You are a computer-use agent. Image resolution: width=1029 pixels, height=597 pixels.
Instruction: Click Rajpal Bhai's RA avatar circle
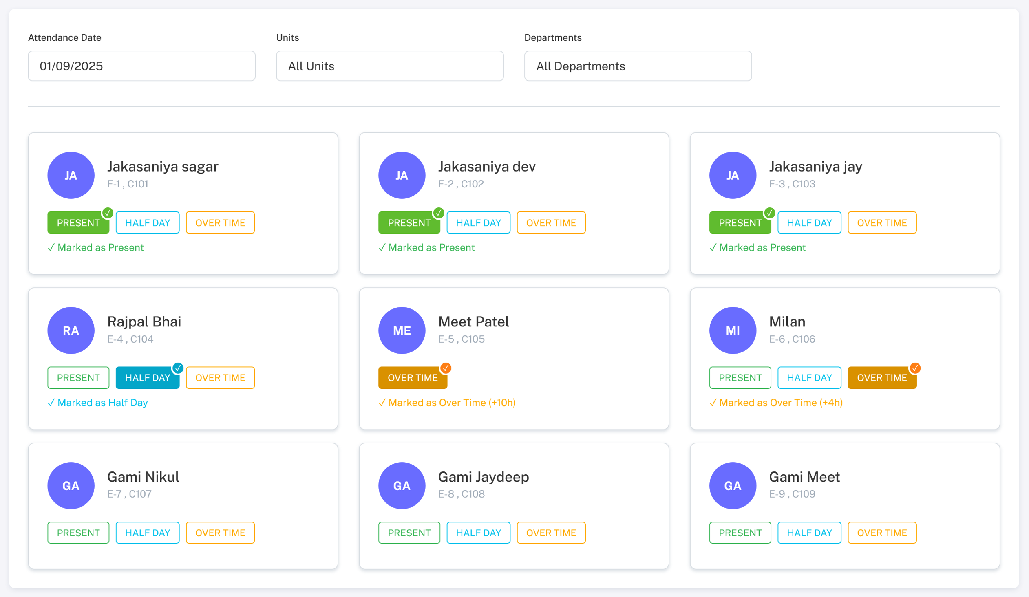(71, 330)
